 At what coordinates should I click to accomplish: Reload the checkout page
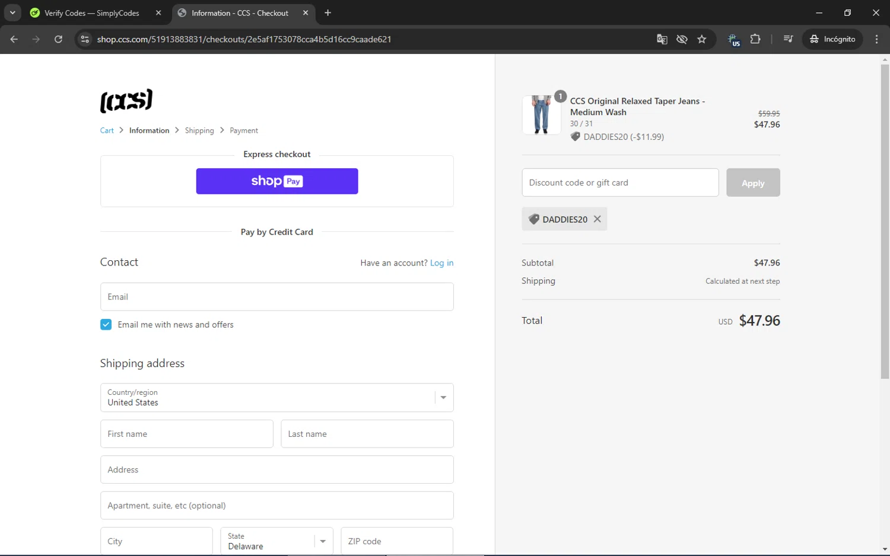[x=58, y=39]
